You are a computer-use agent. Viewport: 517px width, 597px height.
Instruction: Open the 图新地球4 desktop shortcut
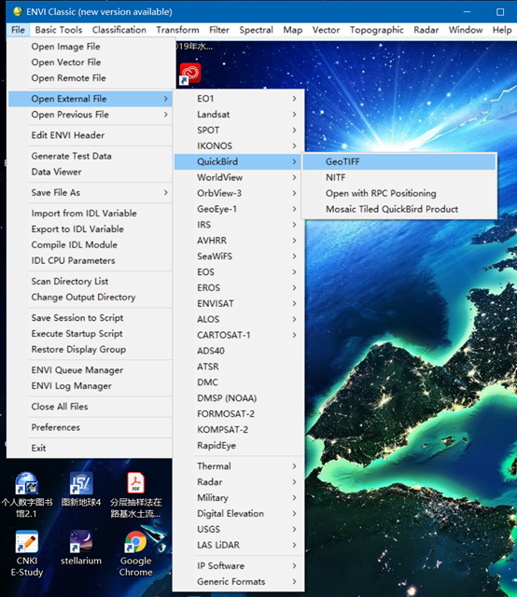pyautogui.click(x=81, y=489)
